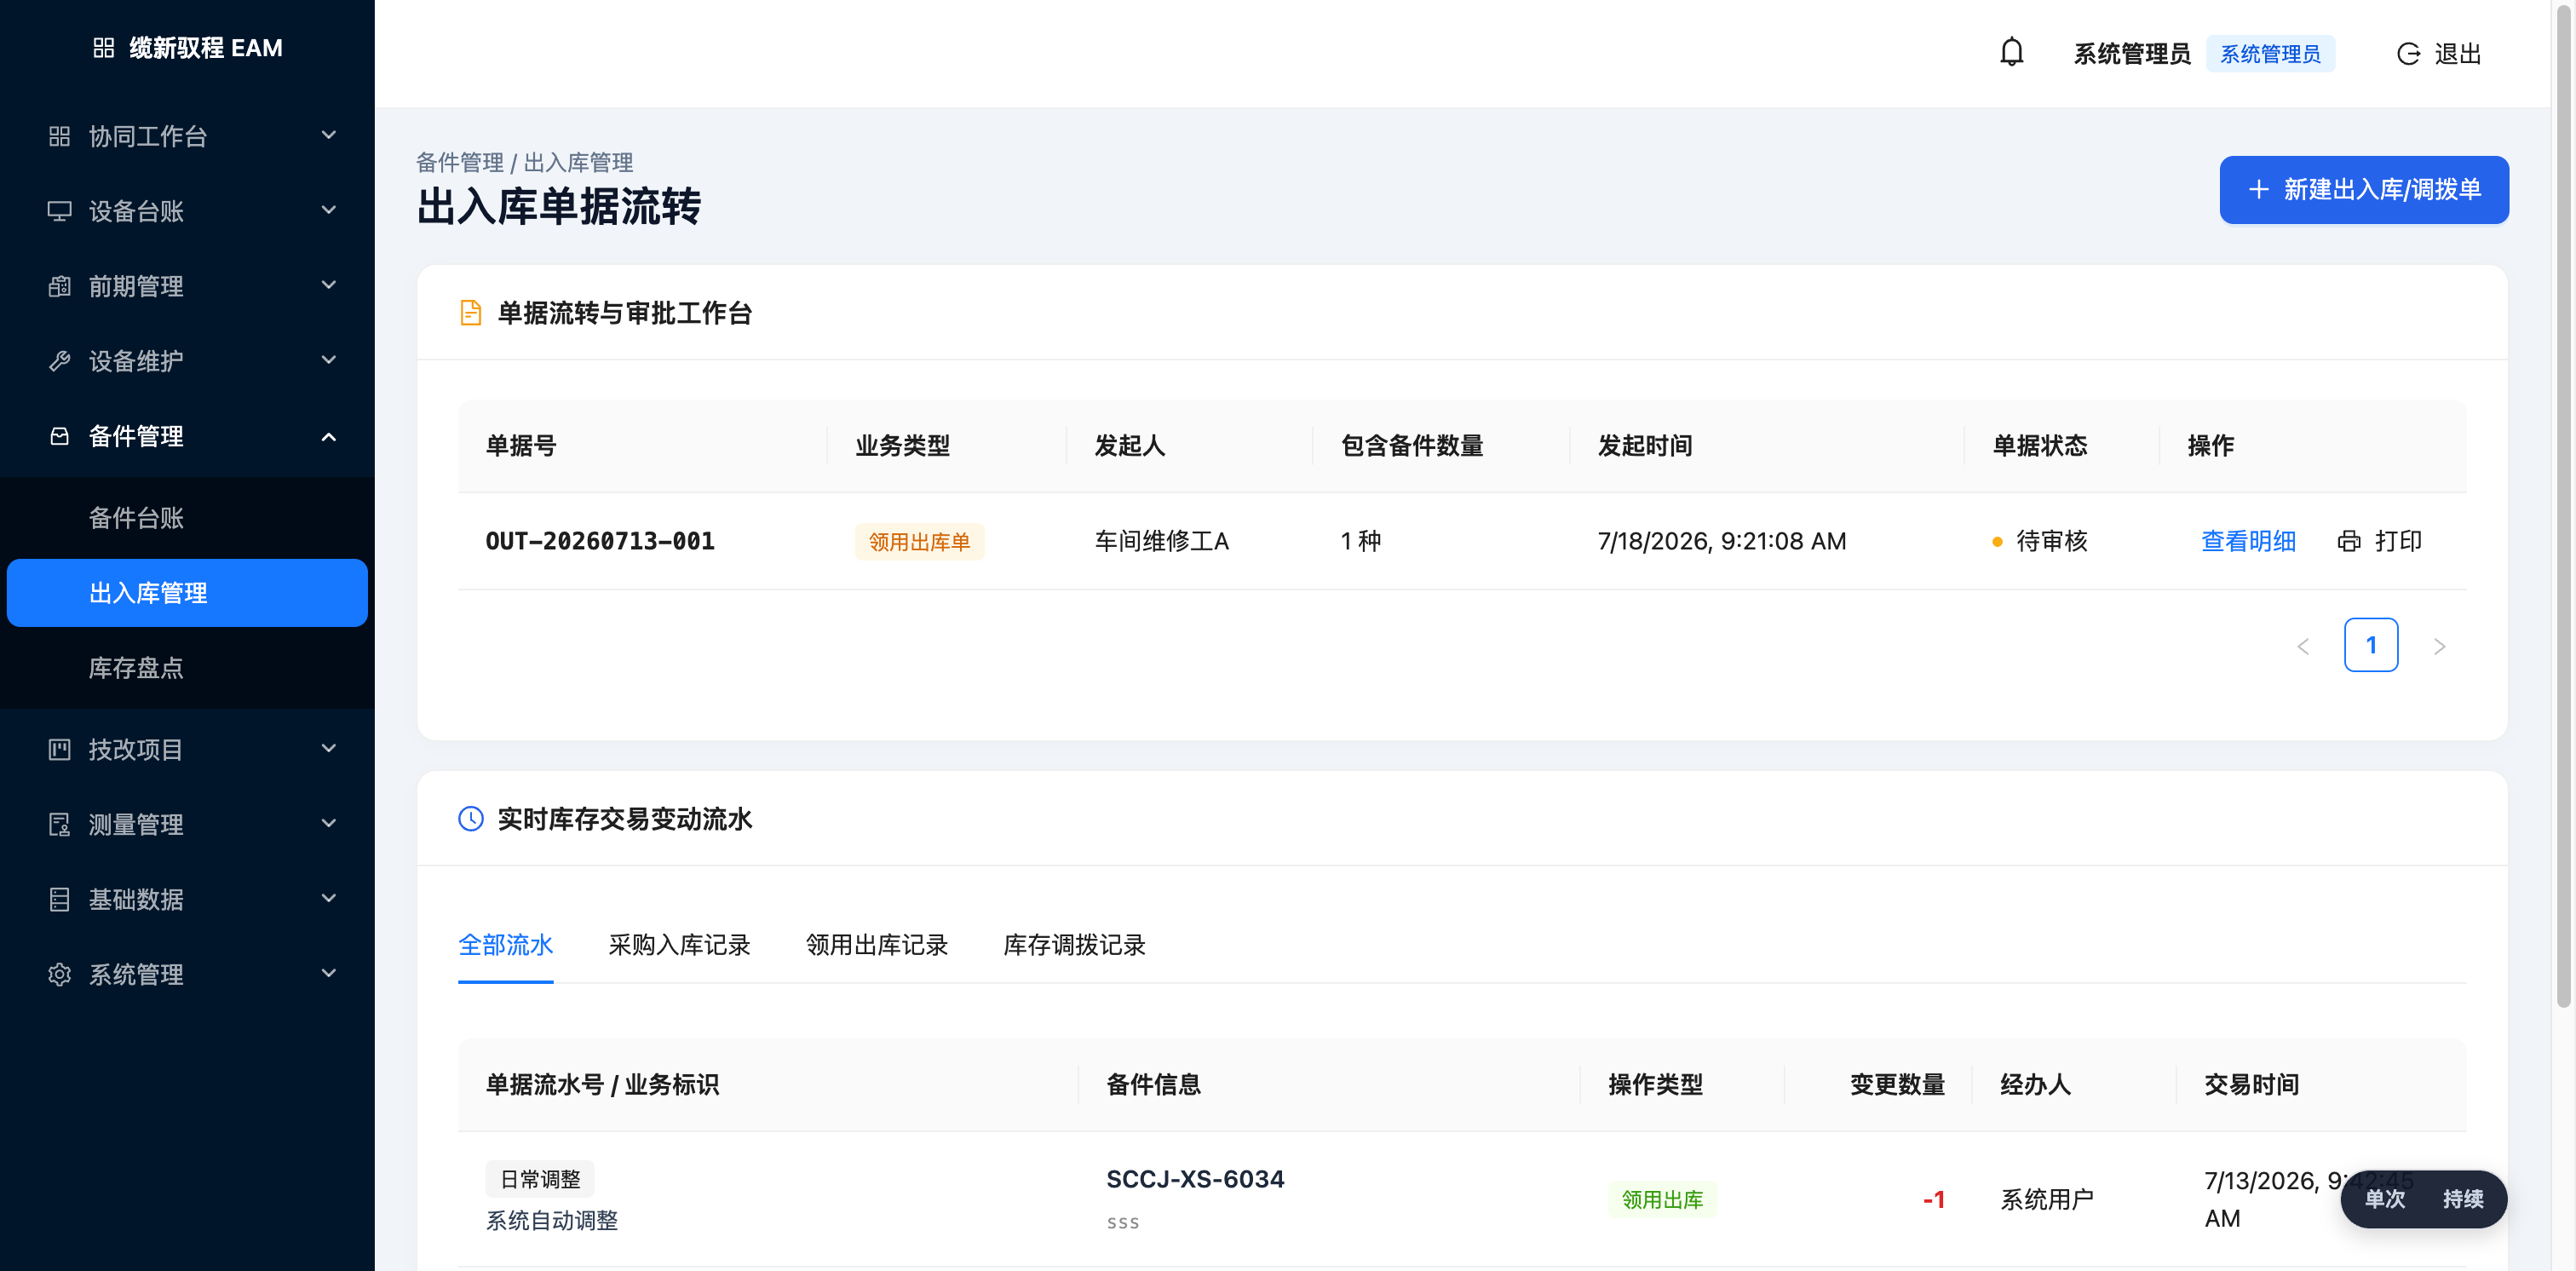Click the orange document icon beside 单据流转与审批工作台

[471, 313]
